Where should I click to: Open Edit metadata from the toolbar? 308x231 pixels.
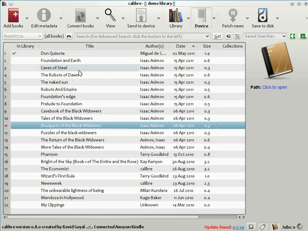44,16
